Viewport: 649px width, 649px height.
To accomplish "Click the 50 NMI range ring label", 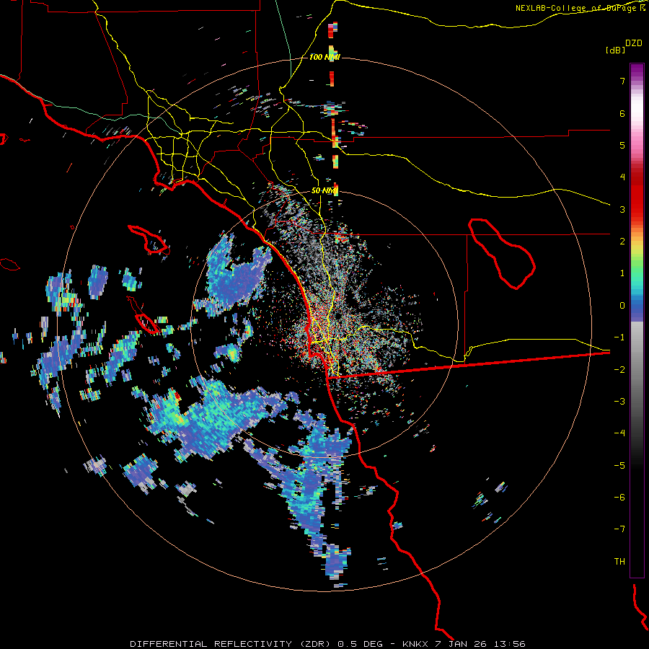I will point(324,191).
